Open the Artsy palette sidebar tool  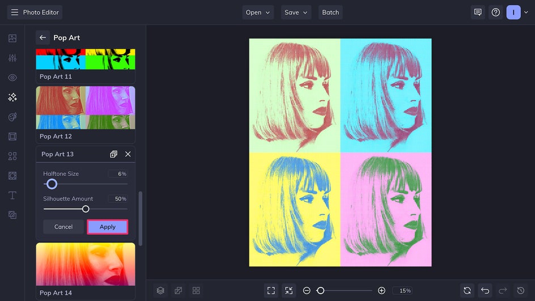click(x=12, y=117)
